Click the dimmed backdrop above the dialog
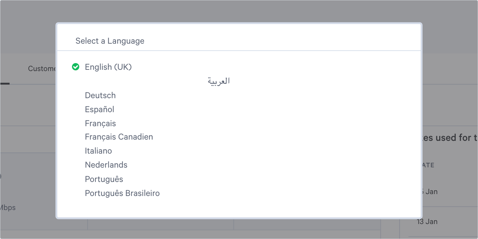Image resolution: width=478 pixels, height=239 pixels. (x=239, y=11)
